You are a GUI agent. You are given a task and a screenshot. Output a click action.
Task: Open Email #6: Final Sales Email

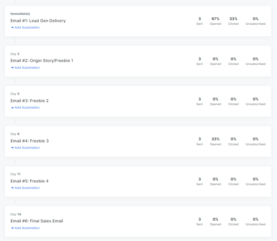[37, 221]
